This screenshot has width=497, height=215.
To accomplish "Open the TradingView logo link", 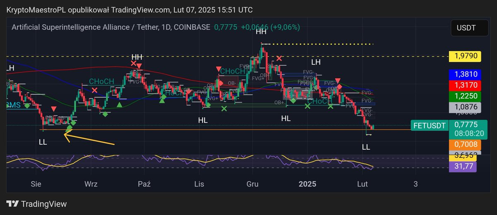I will [x=37, y=204].
